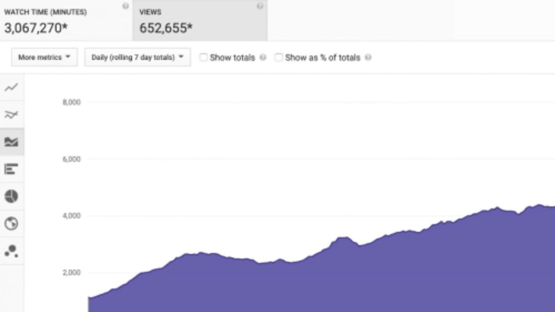This screenshot has width=555, height=312.
Task: Click the 8,000 axis label
Action: (x=72, y=103)
